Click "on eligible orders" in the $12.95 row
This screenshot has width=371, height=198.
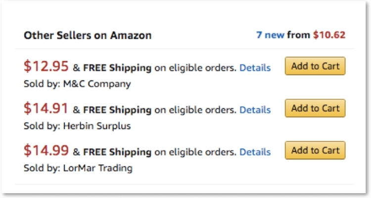click(195, 68)
